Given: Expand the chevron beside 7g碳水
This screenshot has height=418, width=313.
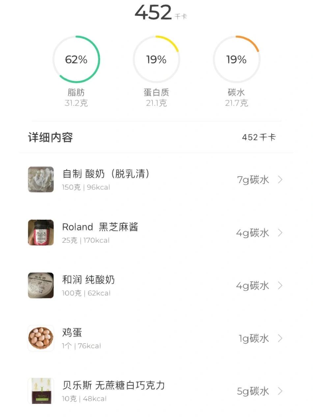Looking at the screenshot, I should (280, 180).
